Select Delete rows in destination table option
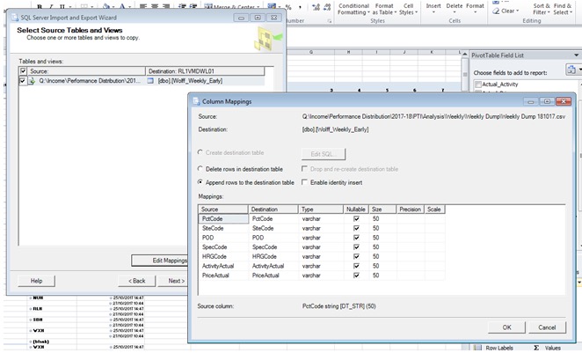Screen dimensions: 582x353 200,169
